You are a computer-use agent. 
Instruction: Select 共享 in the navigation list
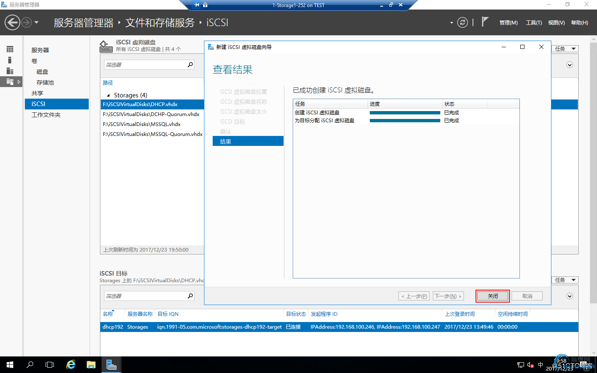click(x=37, y=93)
